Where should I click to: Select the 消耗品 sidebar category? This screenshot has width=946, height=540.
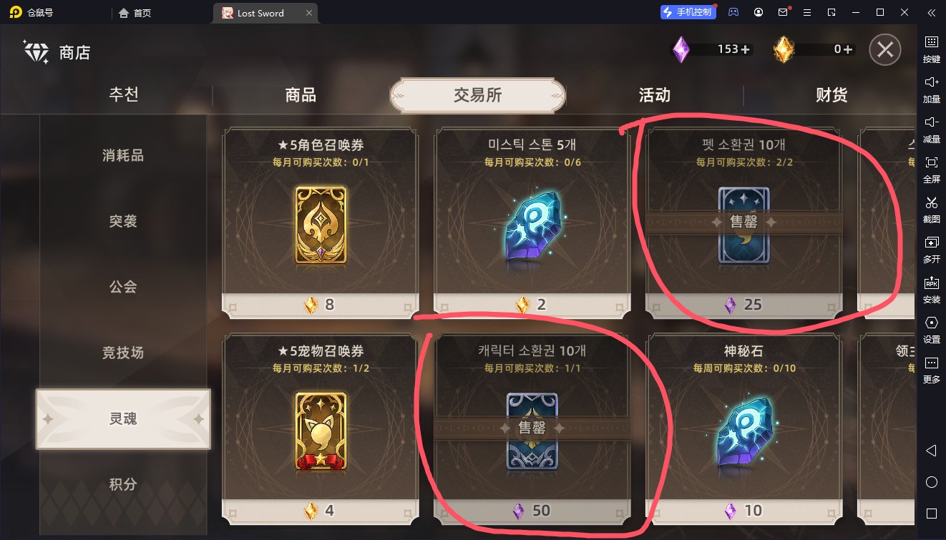tap(123, 155)
